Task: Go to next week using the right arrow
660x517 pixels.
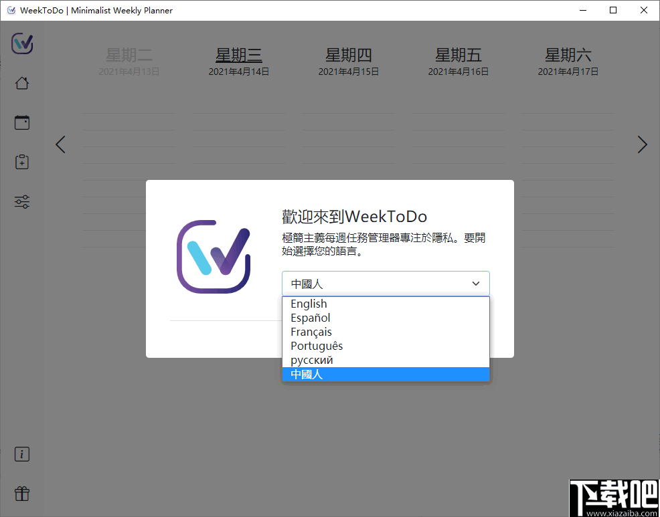Action: click(x=642, y=144)
